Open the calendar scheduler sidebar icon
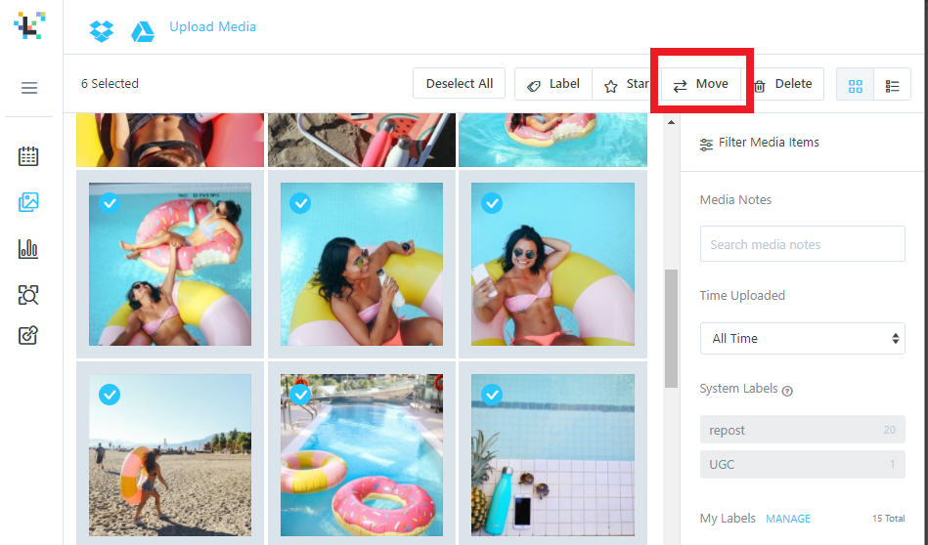Screen dimensions: 928x545 coord(28,156)
